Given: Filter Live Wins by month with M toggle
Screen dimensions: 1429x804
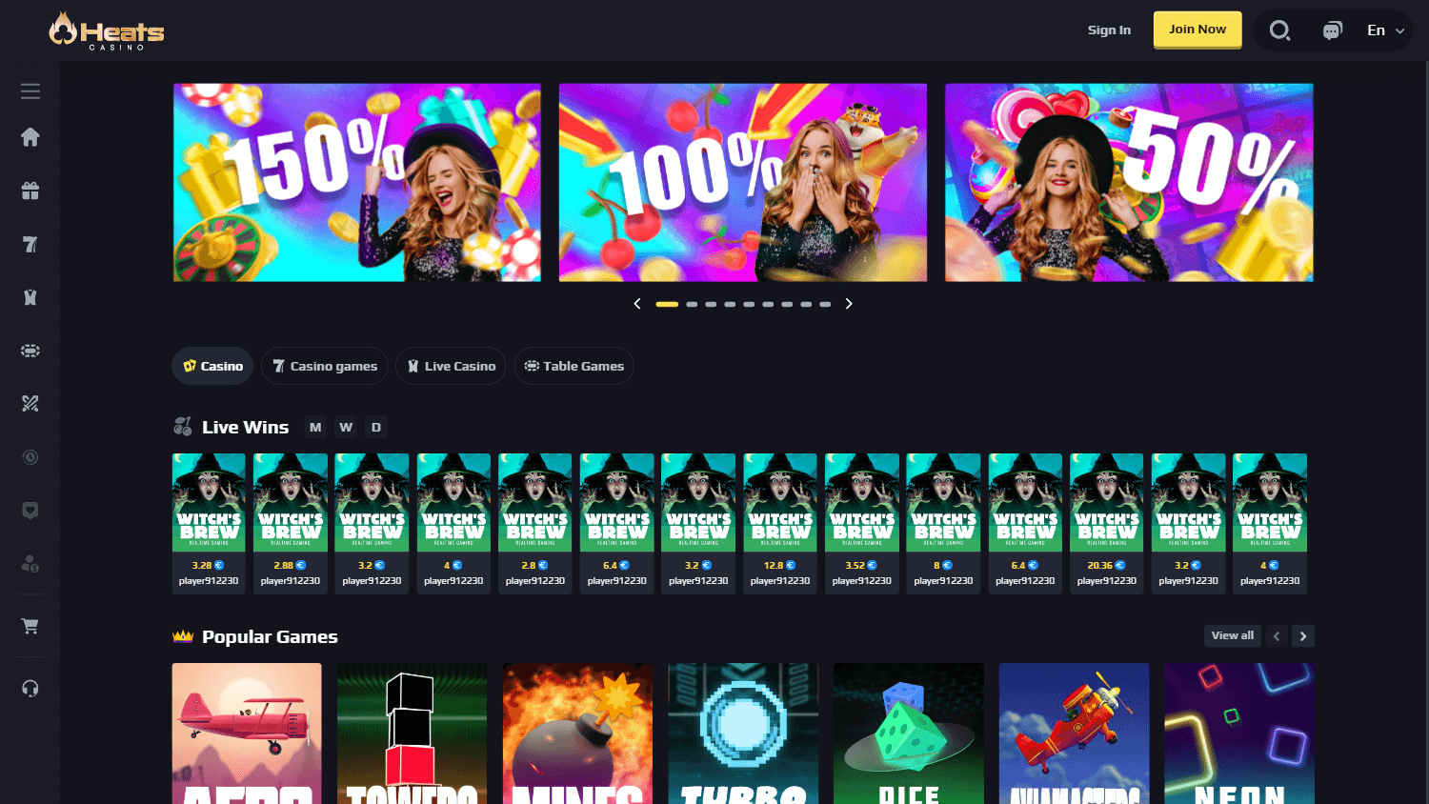Looking at the screenshot, I should pyautogui.click(x=315, y=427).
